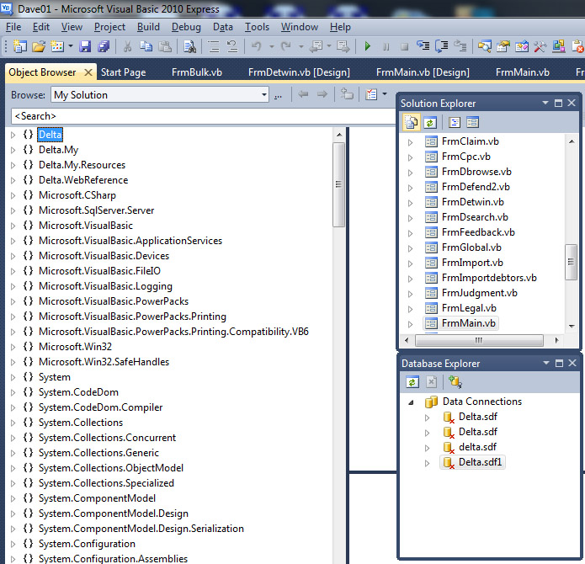Expand FrmMain.vb in Solution Explorer

point(411,324)
